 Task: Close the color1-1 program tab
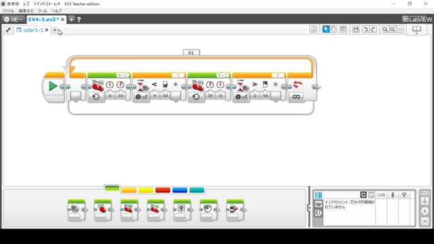47,30
